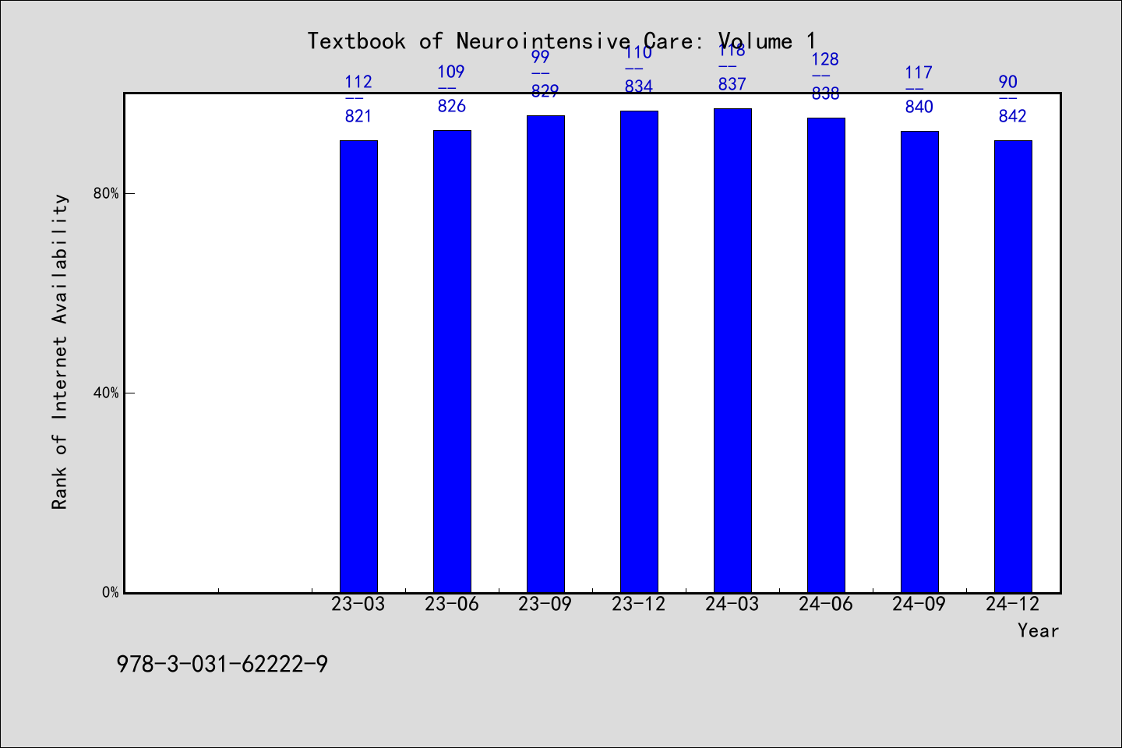
Task: Click the 40% y-axis tick label
Action: pyautogui.click(x=106, y=393)
